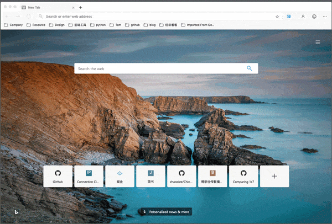Viewport: 332px width, 224px height.
Task: Click the smiley feedback icon
Action: tap(314, 17)
